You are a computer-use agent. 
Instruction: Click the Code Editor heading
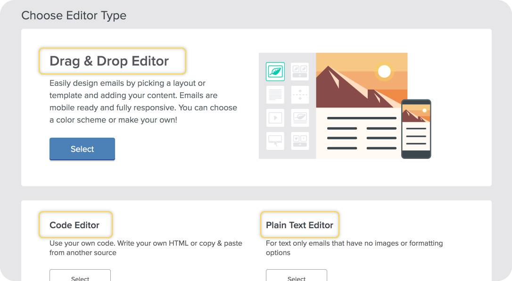[74, 225]
